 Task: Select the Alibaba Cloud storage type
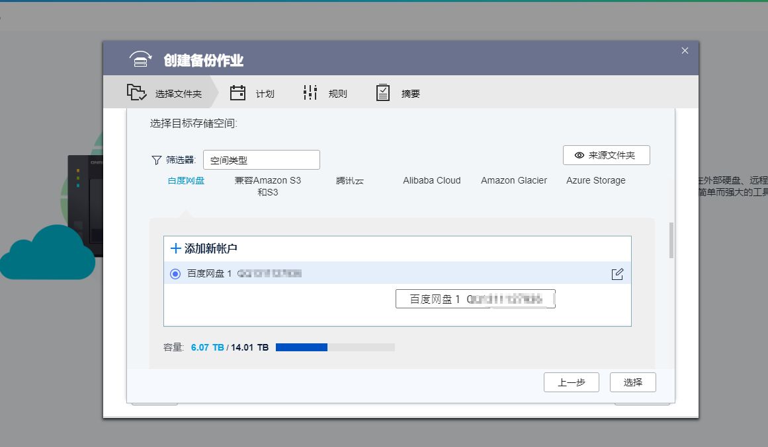coord(431,180)
